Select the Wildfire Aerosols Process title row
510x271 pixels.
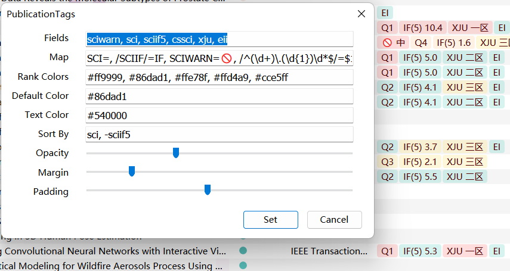point(111,266)
